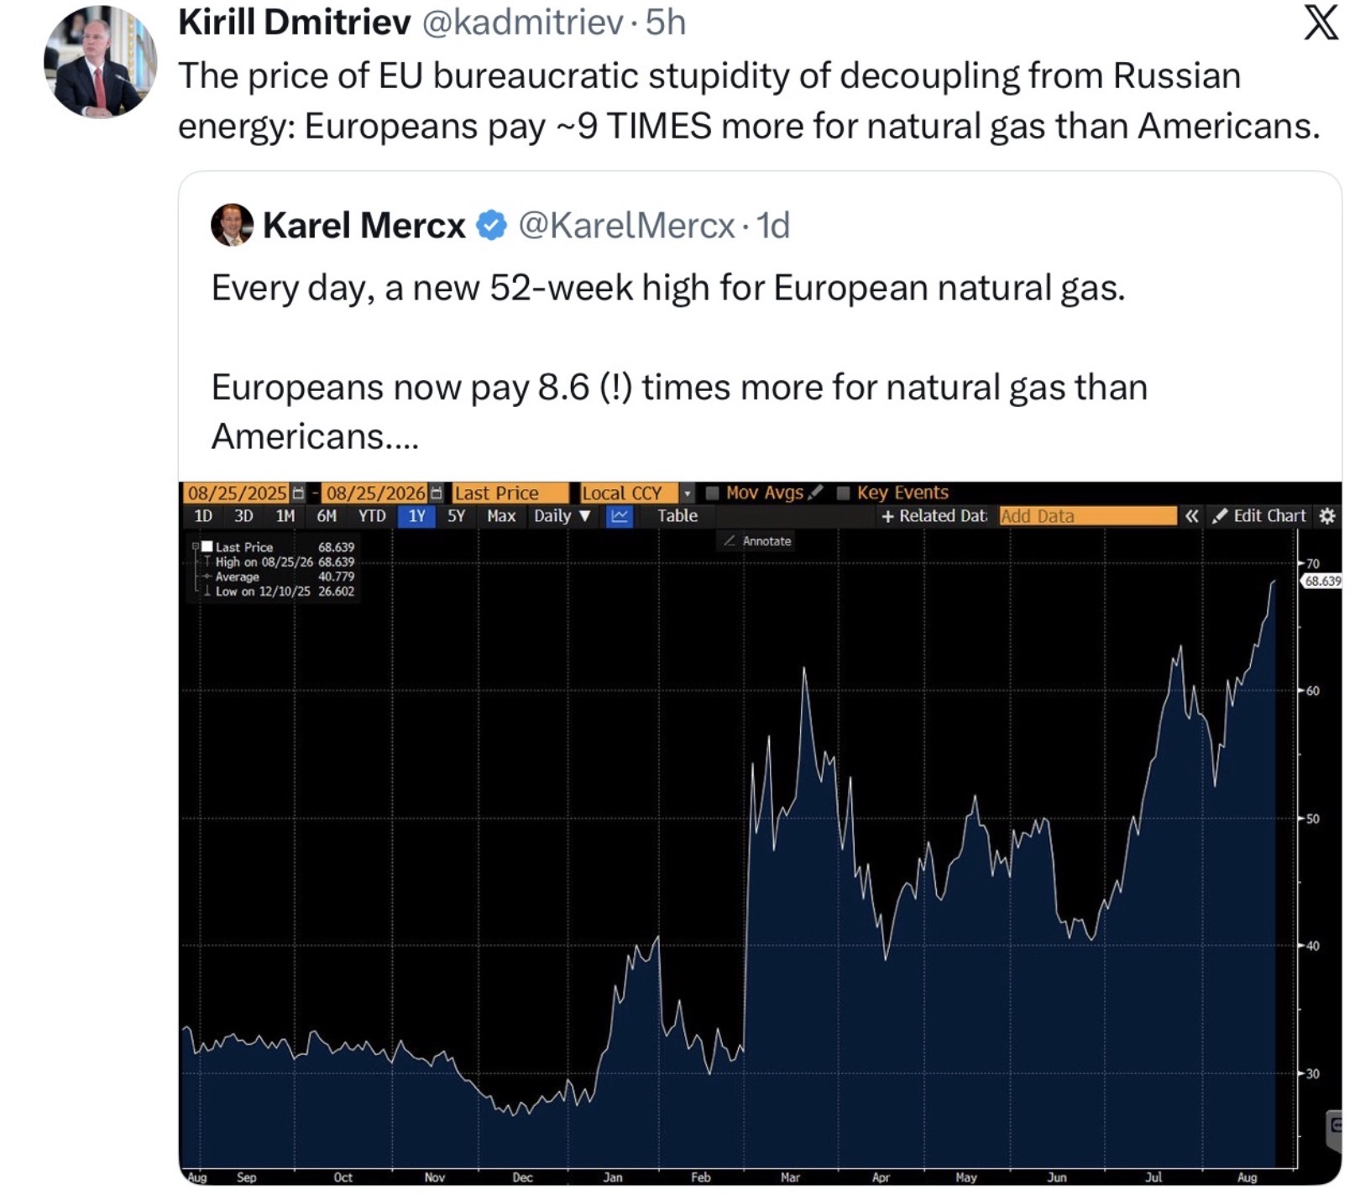Select the 6M range tab

coord(327,516)
